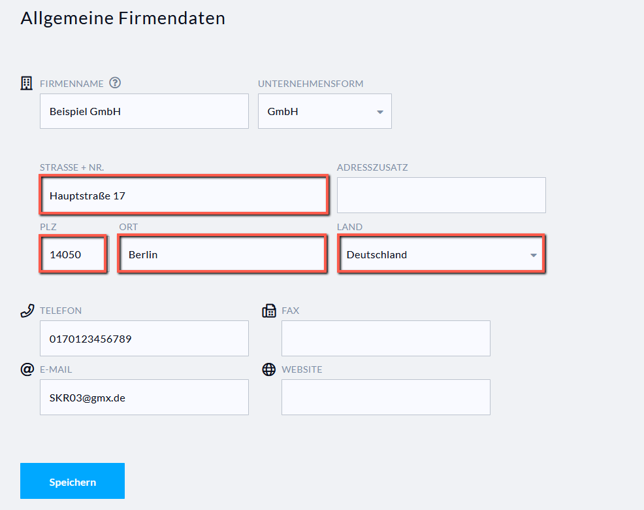The image size is (644, 510).
Task: Expand the Land dropdown showing Deutschland
Action: click(x=441, y=254)
